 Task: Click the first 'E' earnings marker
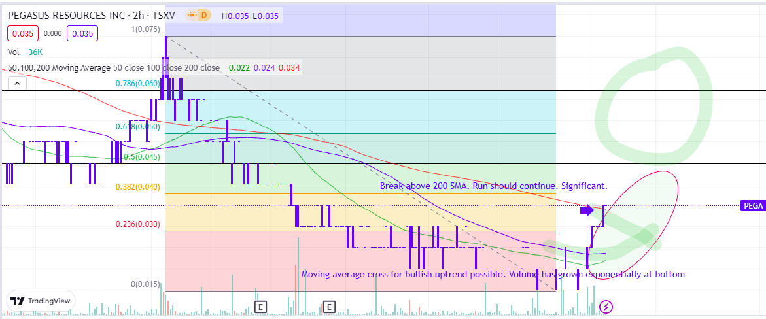[x=261, y=307]
